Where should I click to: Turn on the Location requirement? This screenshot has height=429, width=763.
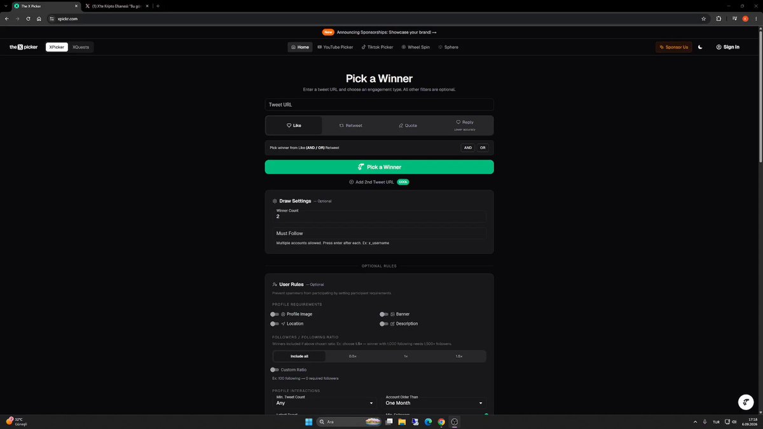[x=275, y=323]
